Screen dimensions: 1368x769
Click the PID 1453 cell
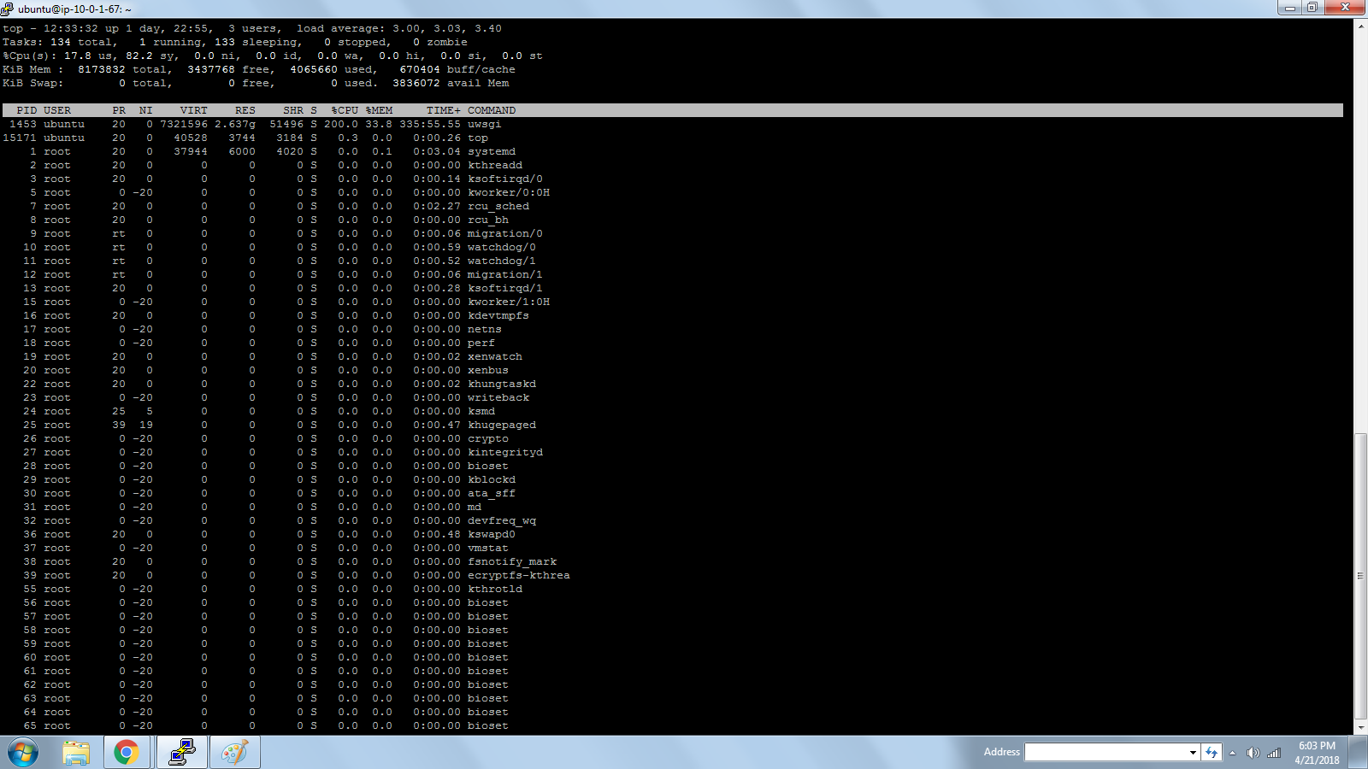[x=23, y=124]
